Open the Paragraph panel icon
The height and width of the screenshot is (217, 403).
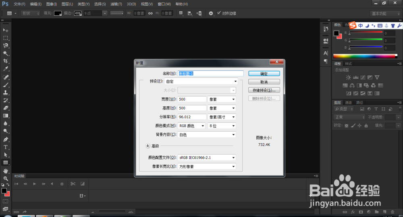coord(326,61)
